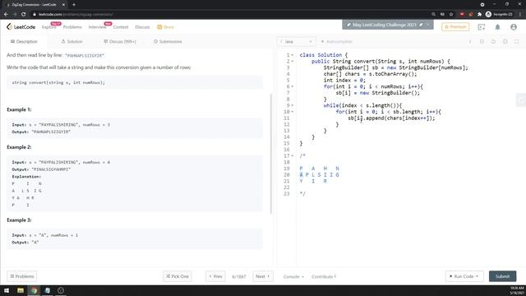Click Pick One random problem
Image resolution: width=526 pixels, height=296 pixels.
point(178,276)
